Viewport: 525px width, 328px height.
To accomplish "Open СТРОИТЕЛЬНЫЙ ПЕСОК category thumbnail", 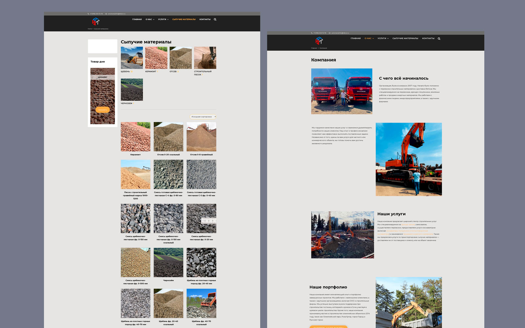I will coord(205,58).
